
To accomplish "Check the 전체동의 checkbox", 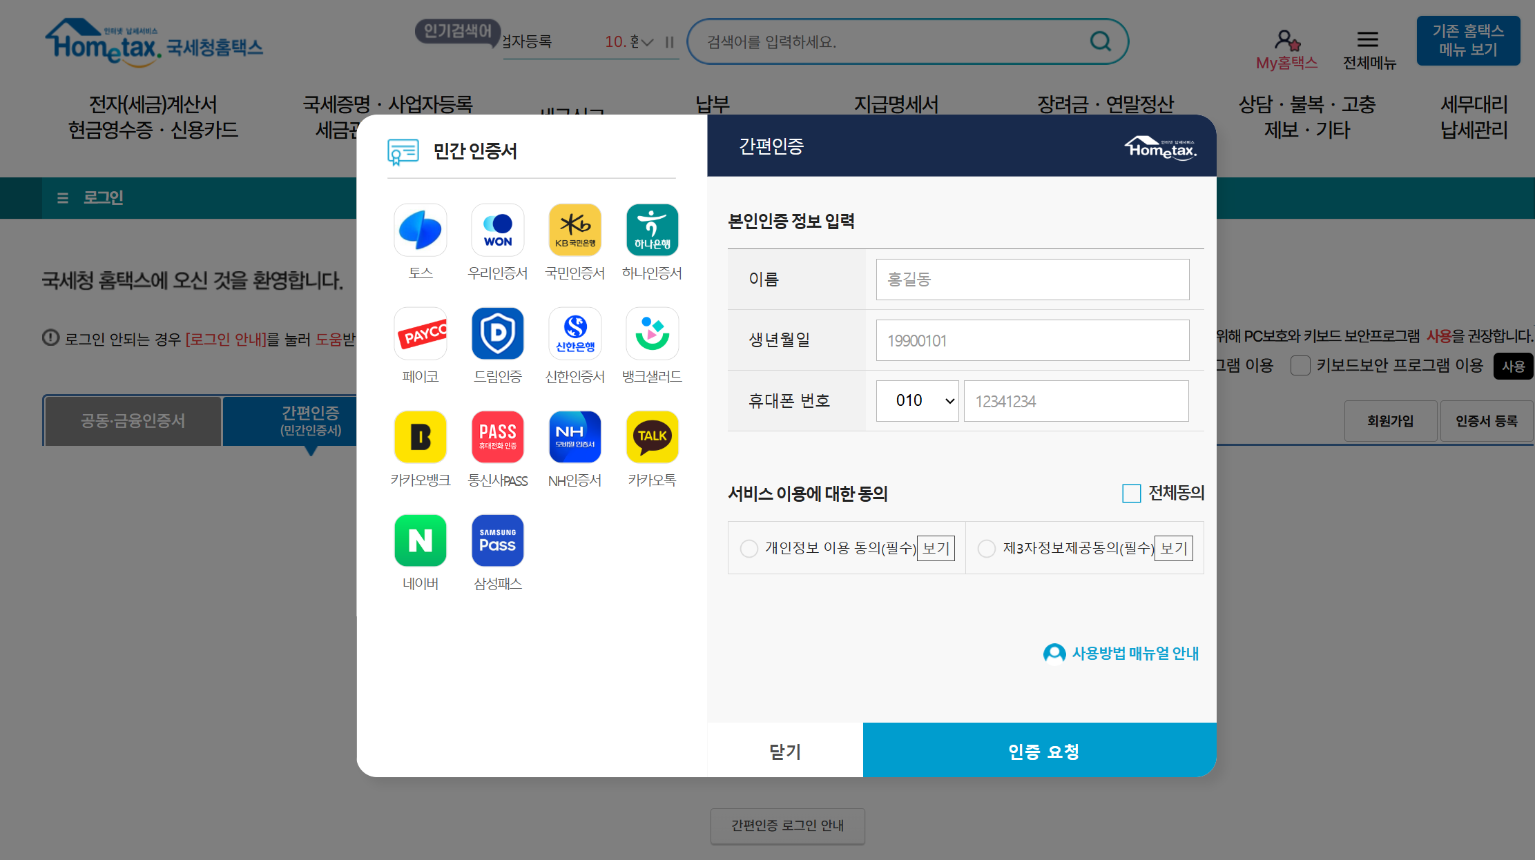I will point(1131,493).
